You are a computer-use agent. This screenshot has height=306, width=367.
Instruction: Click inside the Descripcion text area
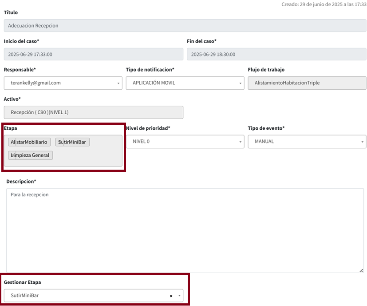[185, 230]
